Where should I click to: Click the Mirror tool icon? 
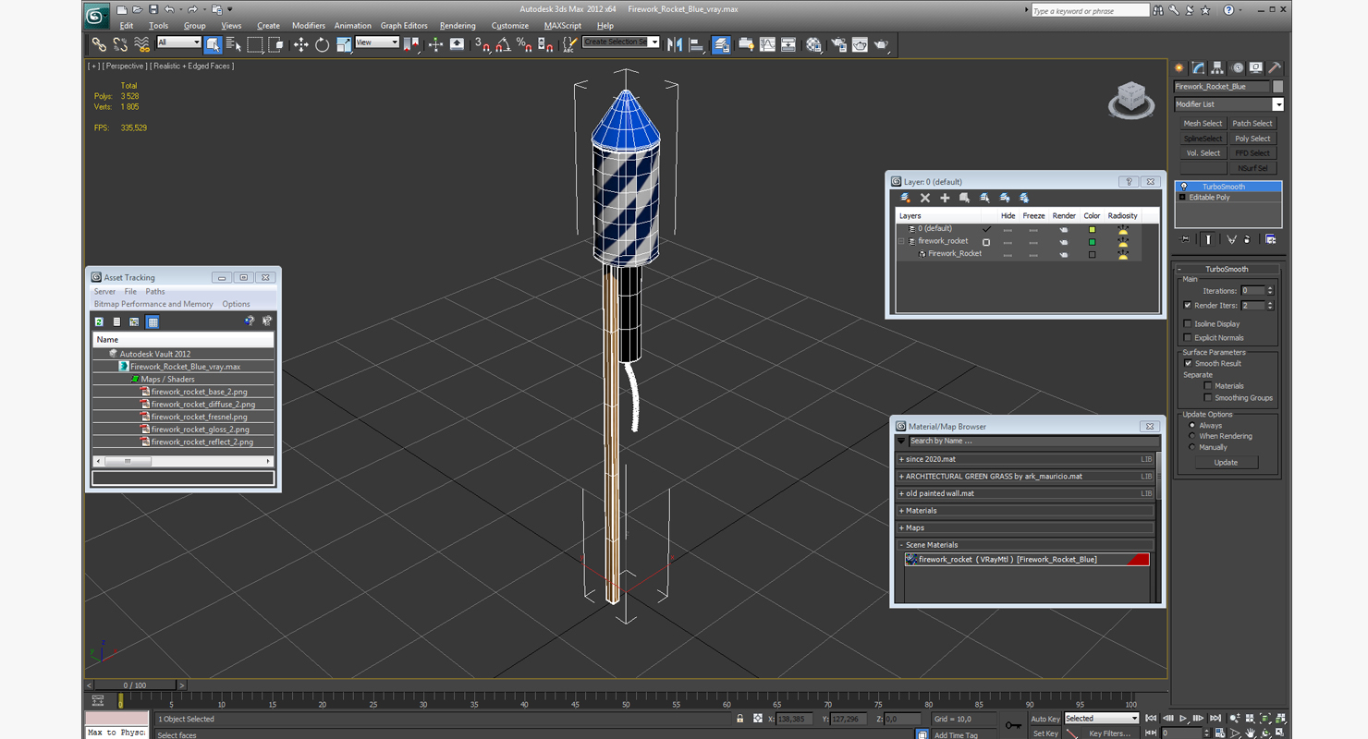tap(675, 44)
